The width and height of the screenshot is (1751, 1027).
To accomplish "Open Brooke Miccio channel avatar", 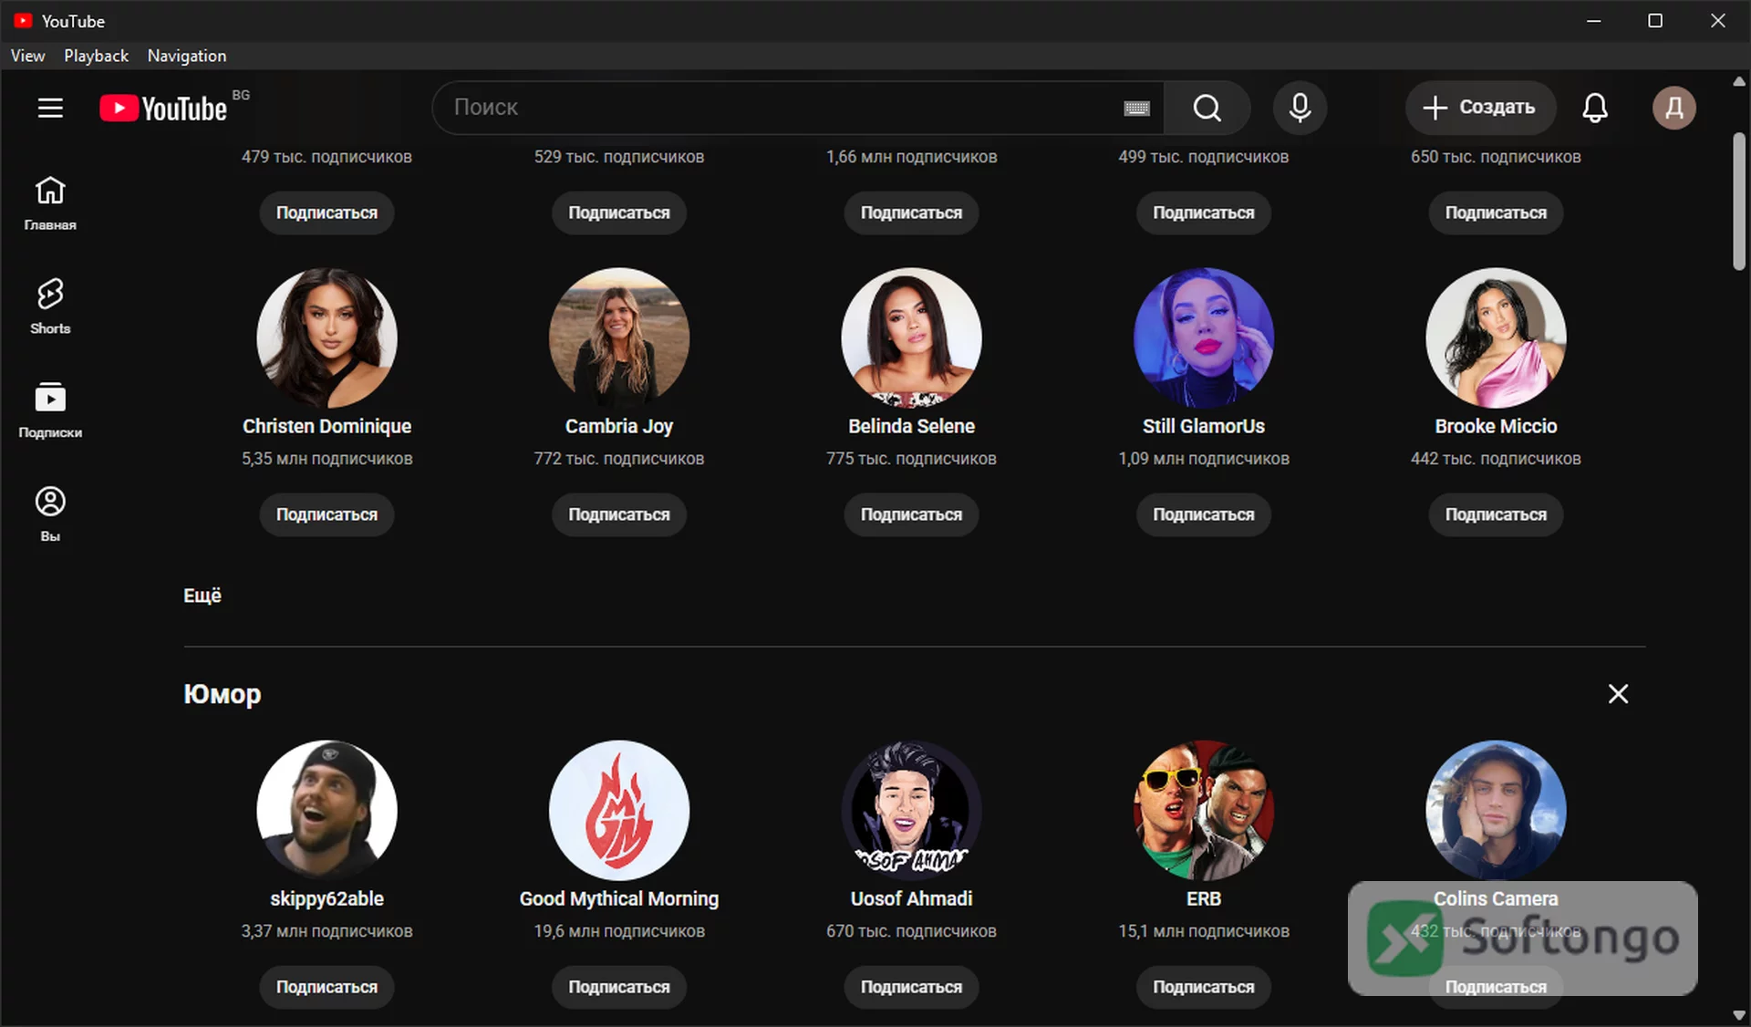I will [1496, 337].
